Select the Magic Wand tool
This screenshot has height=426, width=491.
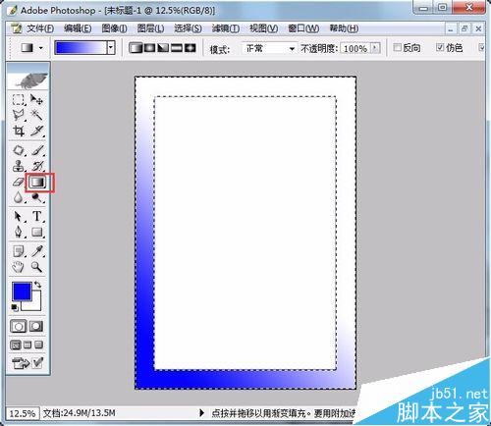click(x=36, y=115)
